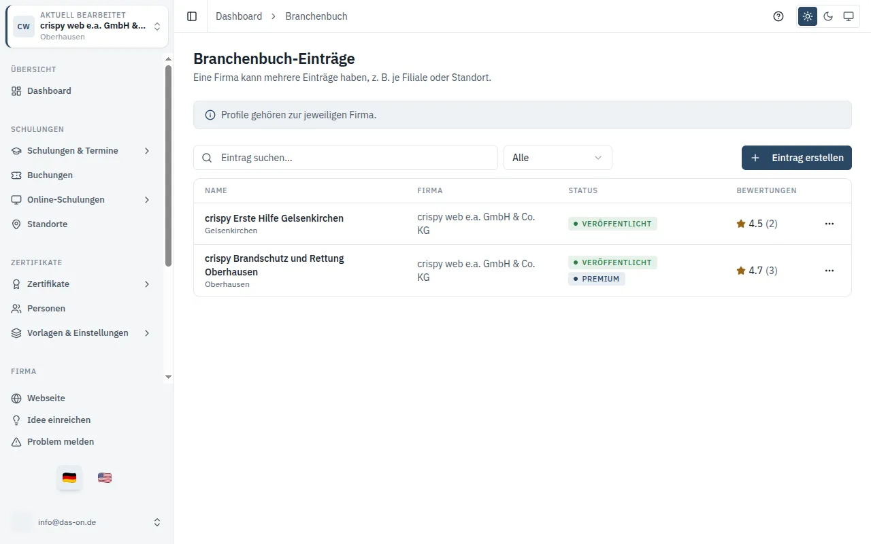Click the Standorte map pin icon
The height and width of the screenshot is (544, 871).
16,224
